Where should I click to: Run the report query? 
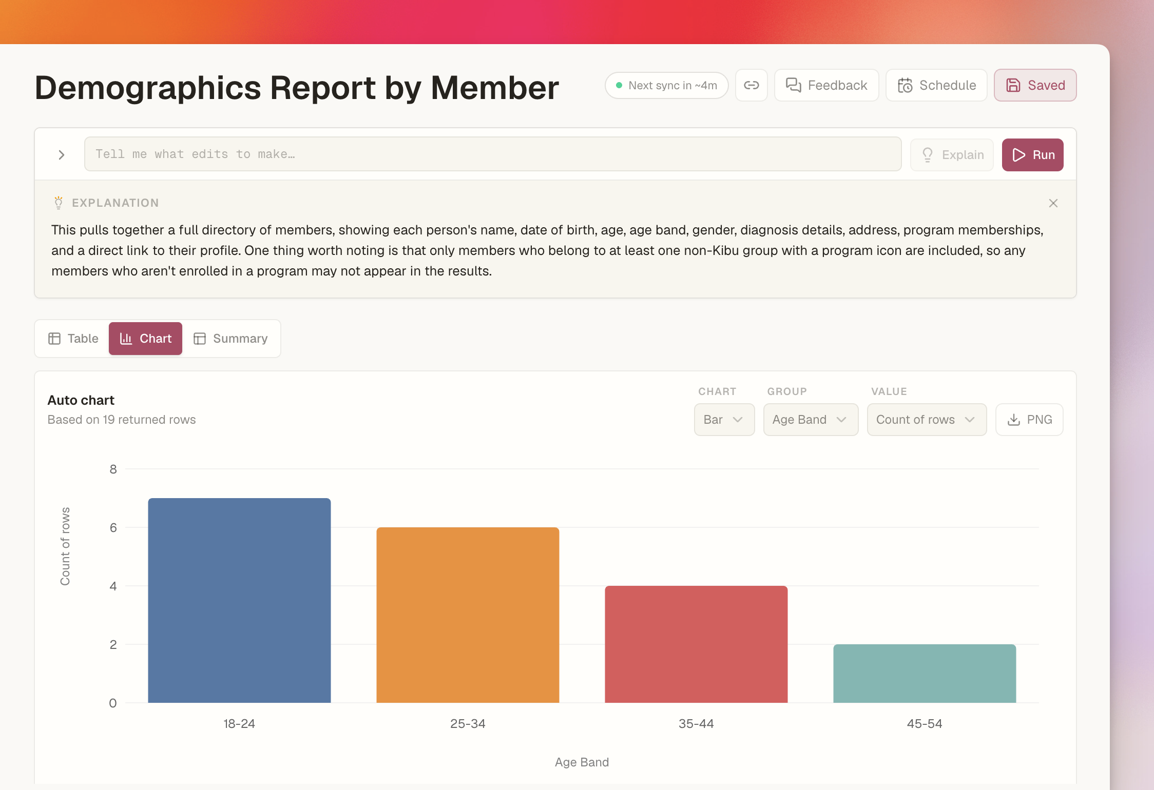(1032, 154)
